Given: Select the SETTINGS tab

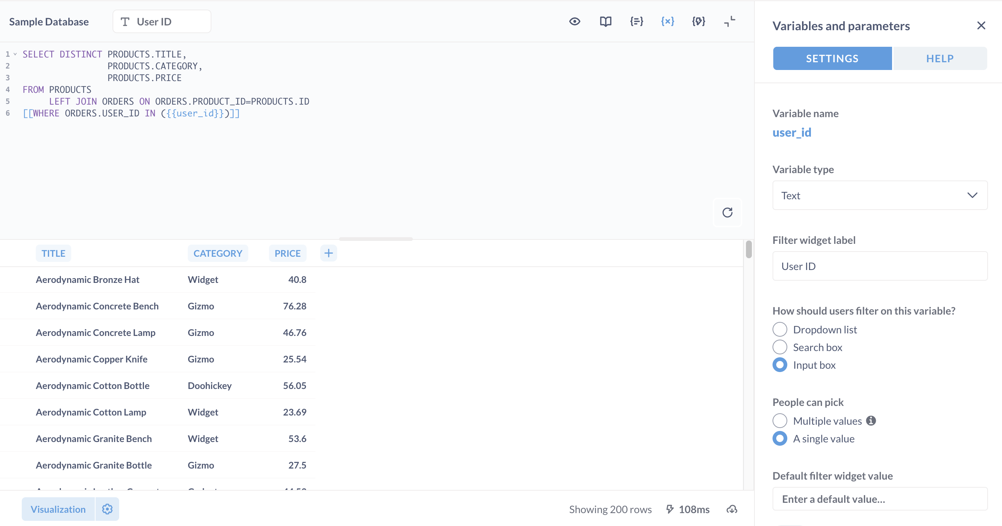Looking at the screenshot, I should tap(832, 58).
